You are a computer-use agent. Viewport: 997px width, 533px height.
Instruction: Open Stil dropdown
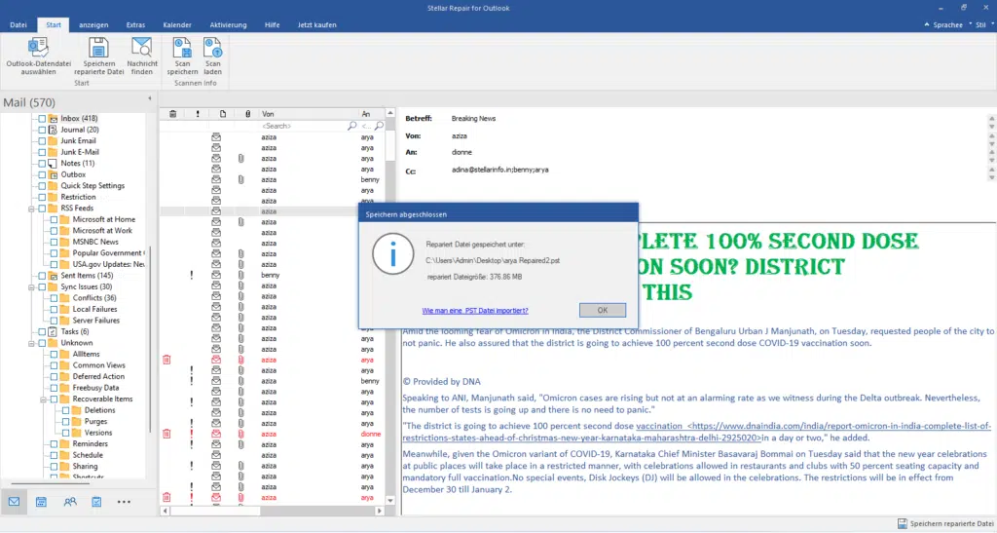pyautogui.click(x=984, y=24)
